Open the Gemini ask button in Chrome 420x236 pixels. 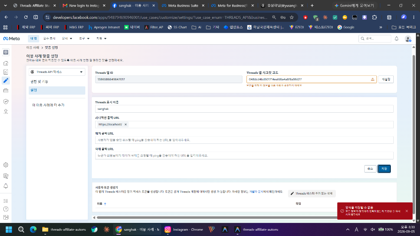coord(355,5)
